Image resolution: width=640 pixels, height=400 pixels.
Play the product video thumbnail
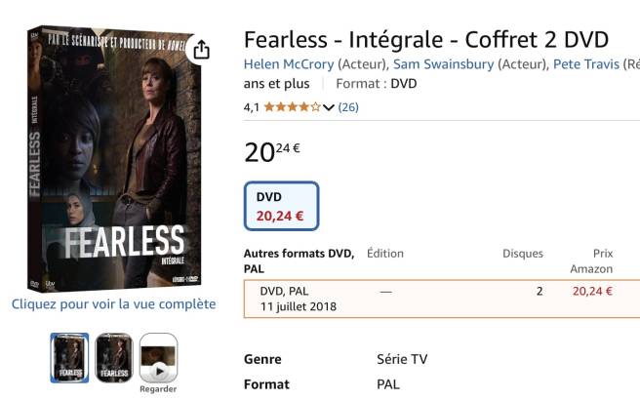point(158,356)
